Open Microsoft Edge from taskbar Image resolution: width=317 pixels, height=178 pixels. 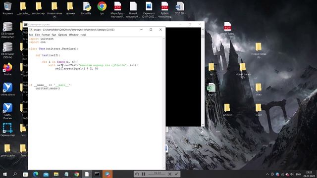click(x=36, y=174)
